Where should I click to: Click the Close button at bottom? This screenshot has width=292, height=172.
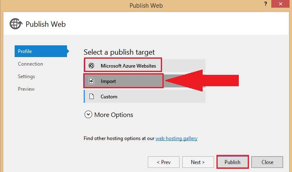(x=267, y=162)
